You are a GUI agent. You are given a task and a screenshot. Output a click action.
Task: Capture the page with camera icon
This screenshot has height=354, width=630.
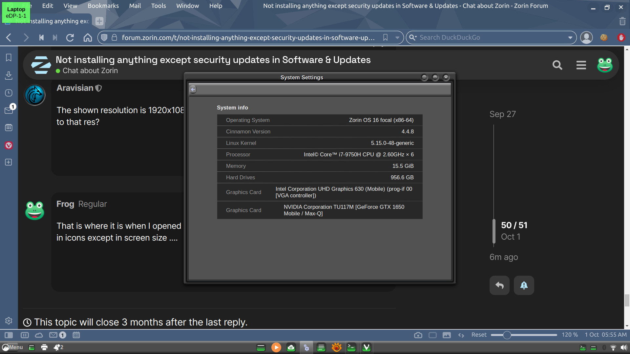[x=418, y=335]
